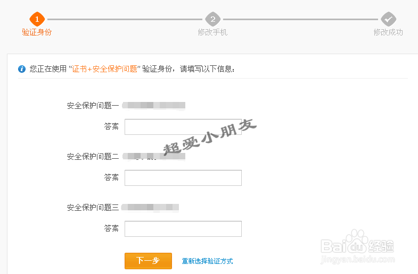Click the gray step 2 diamond icon
Image resolution: width=418 pixels, height=274 pixels.
click(x=212, y=20)
